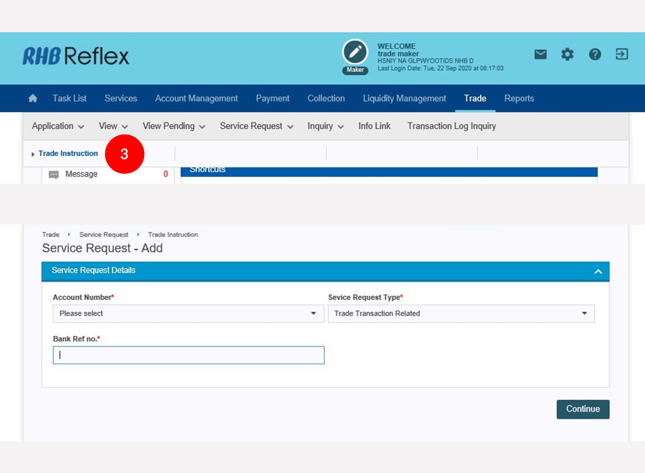Expand the View Pending menu

174,126
